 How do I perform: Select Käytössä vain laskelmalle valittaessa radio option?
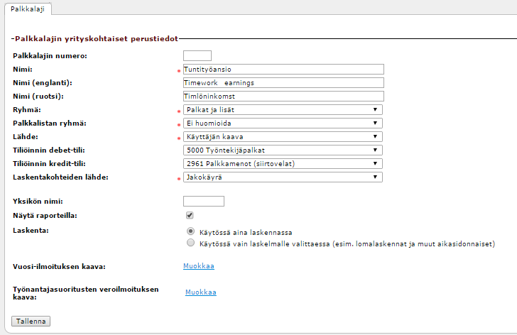coord(190,243)
